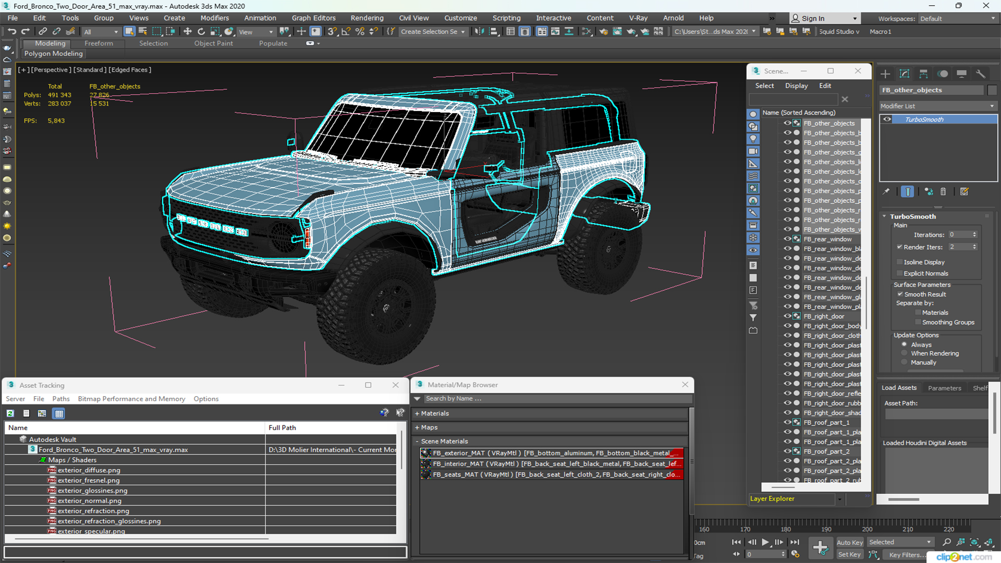Screen dimensions: 1001x563
Task: Open the Hierarchy tab in Command Panel
Action: [x=923, y=74]
